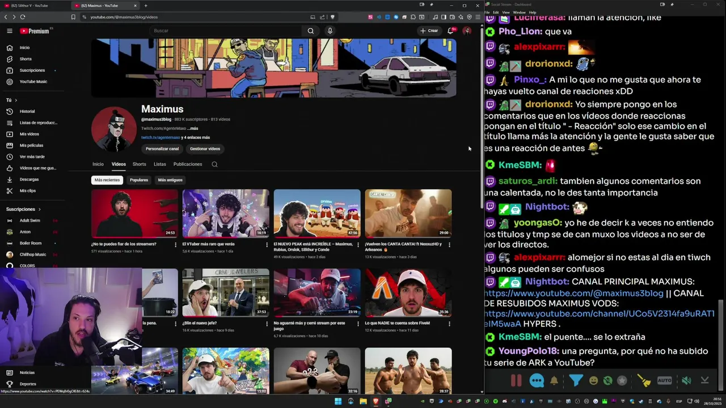Search within the channel using the magnifier icon
Screen dimensions: 726x408
[x=214, y=164]
